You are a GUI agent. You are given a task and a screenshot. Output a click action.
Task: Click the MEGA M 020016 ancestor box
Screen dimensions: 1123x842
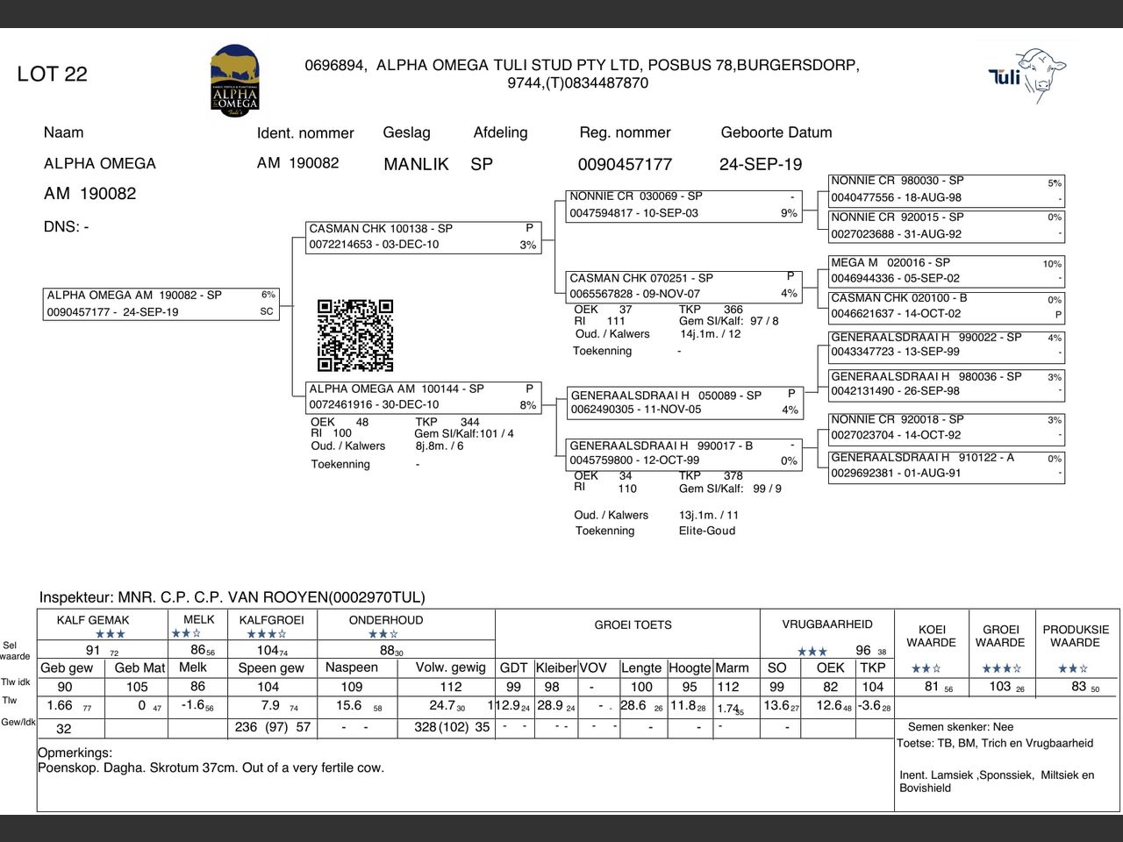946,271
